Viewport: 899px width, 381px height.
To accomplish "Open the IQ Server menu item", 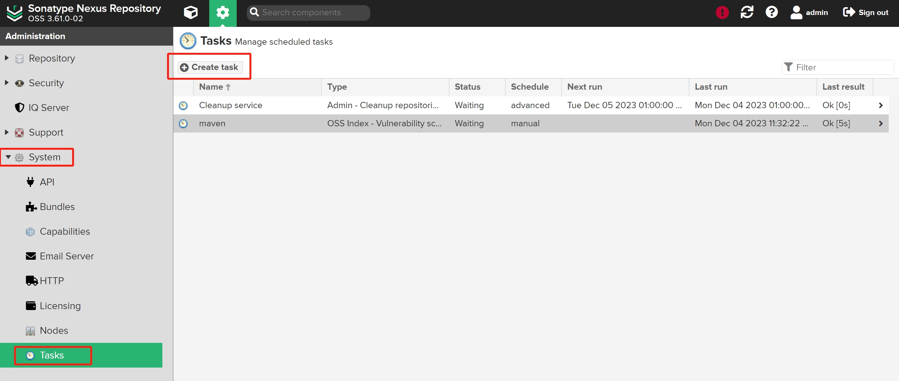I will [x=48, y=108].
